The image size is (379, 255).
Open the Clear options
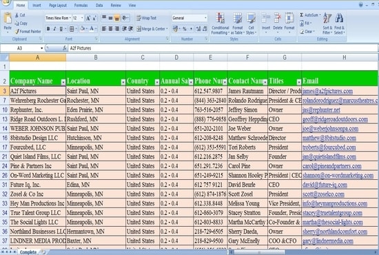tap(307, 32)
